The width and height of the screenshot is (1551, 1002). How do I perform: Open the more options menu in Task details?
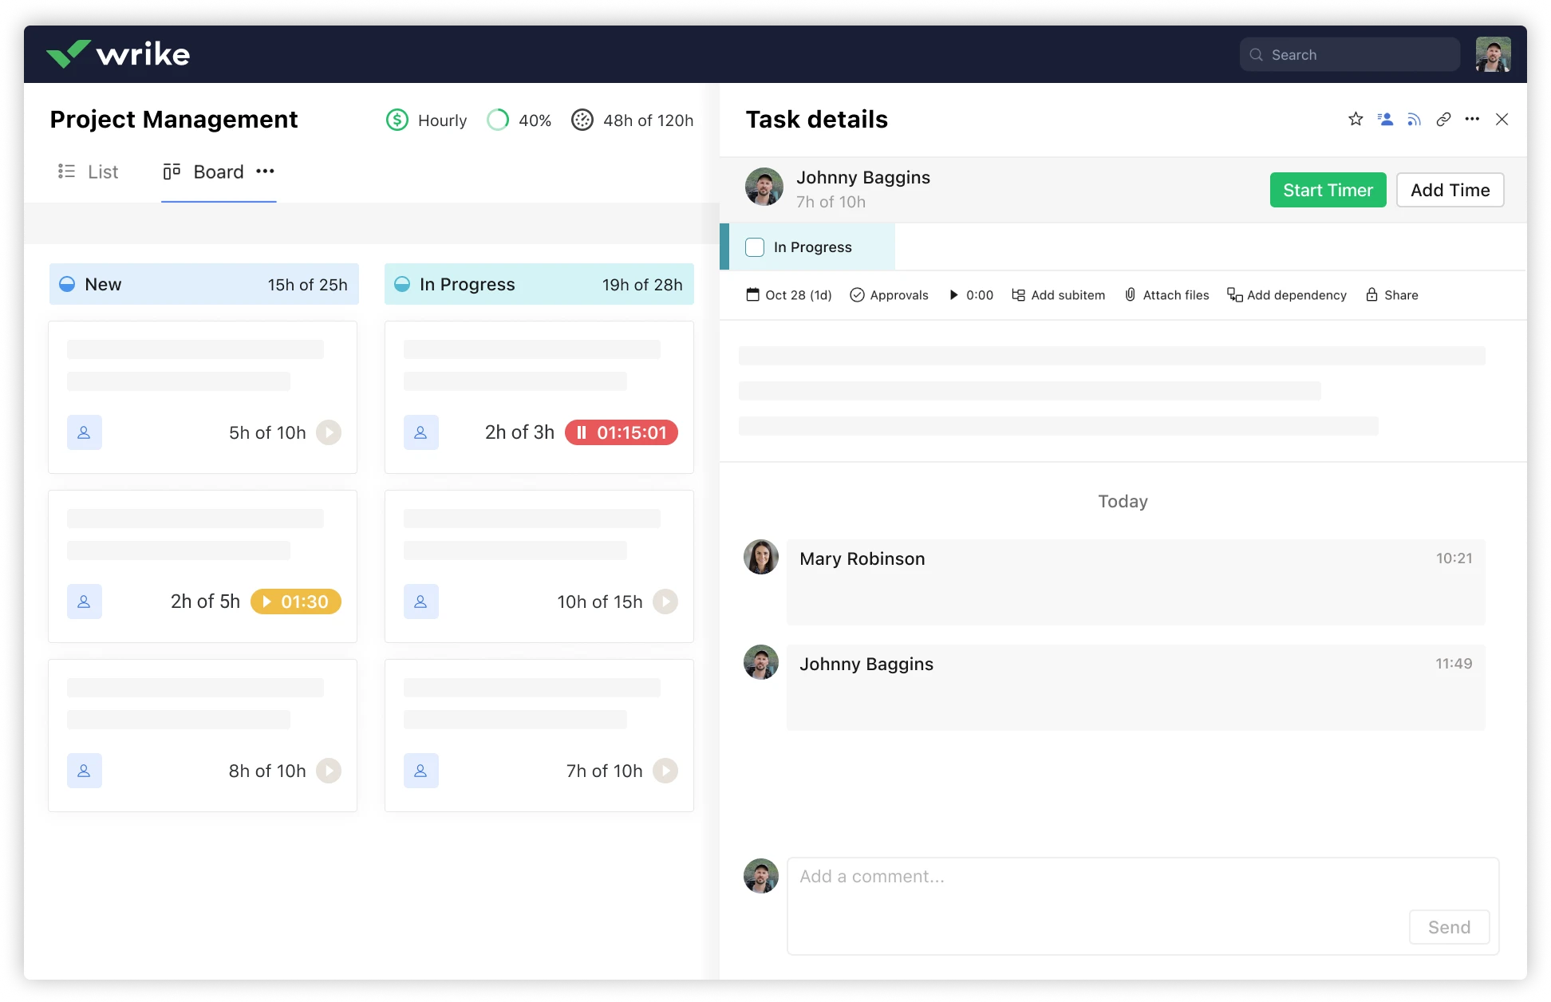pos(1472,119)
